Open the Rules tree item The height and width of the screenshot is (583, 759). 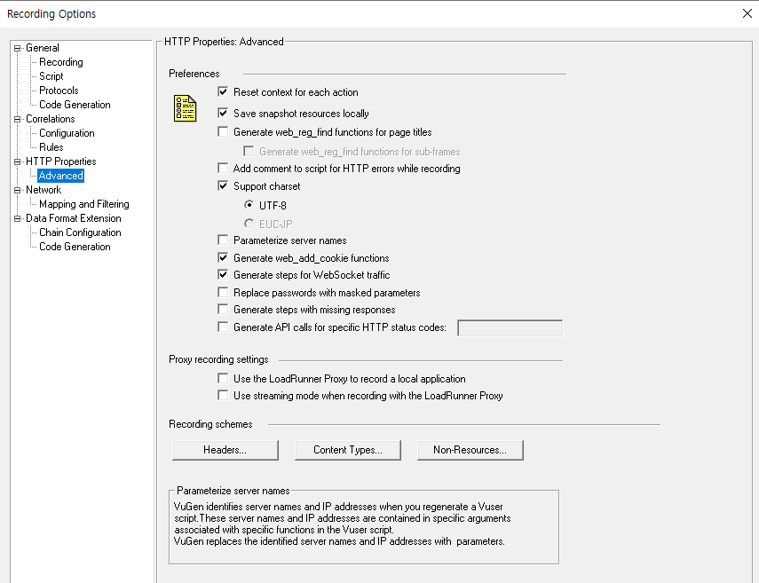[51, 147]
